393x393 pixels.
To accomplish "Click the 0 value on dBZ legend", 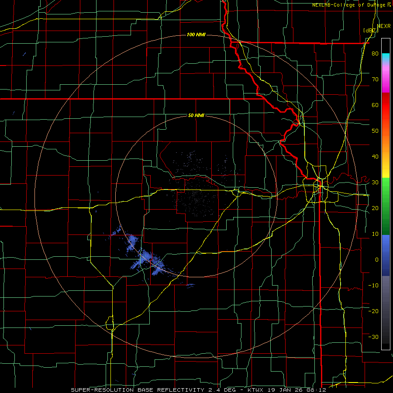I will [377, 260].
